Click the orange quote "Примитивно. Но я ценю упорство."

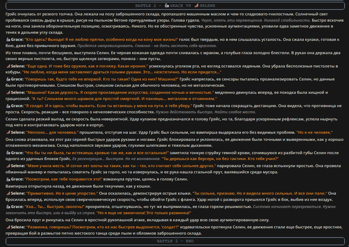click(x=62, y=193)
